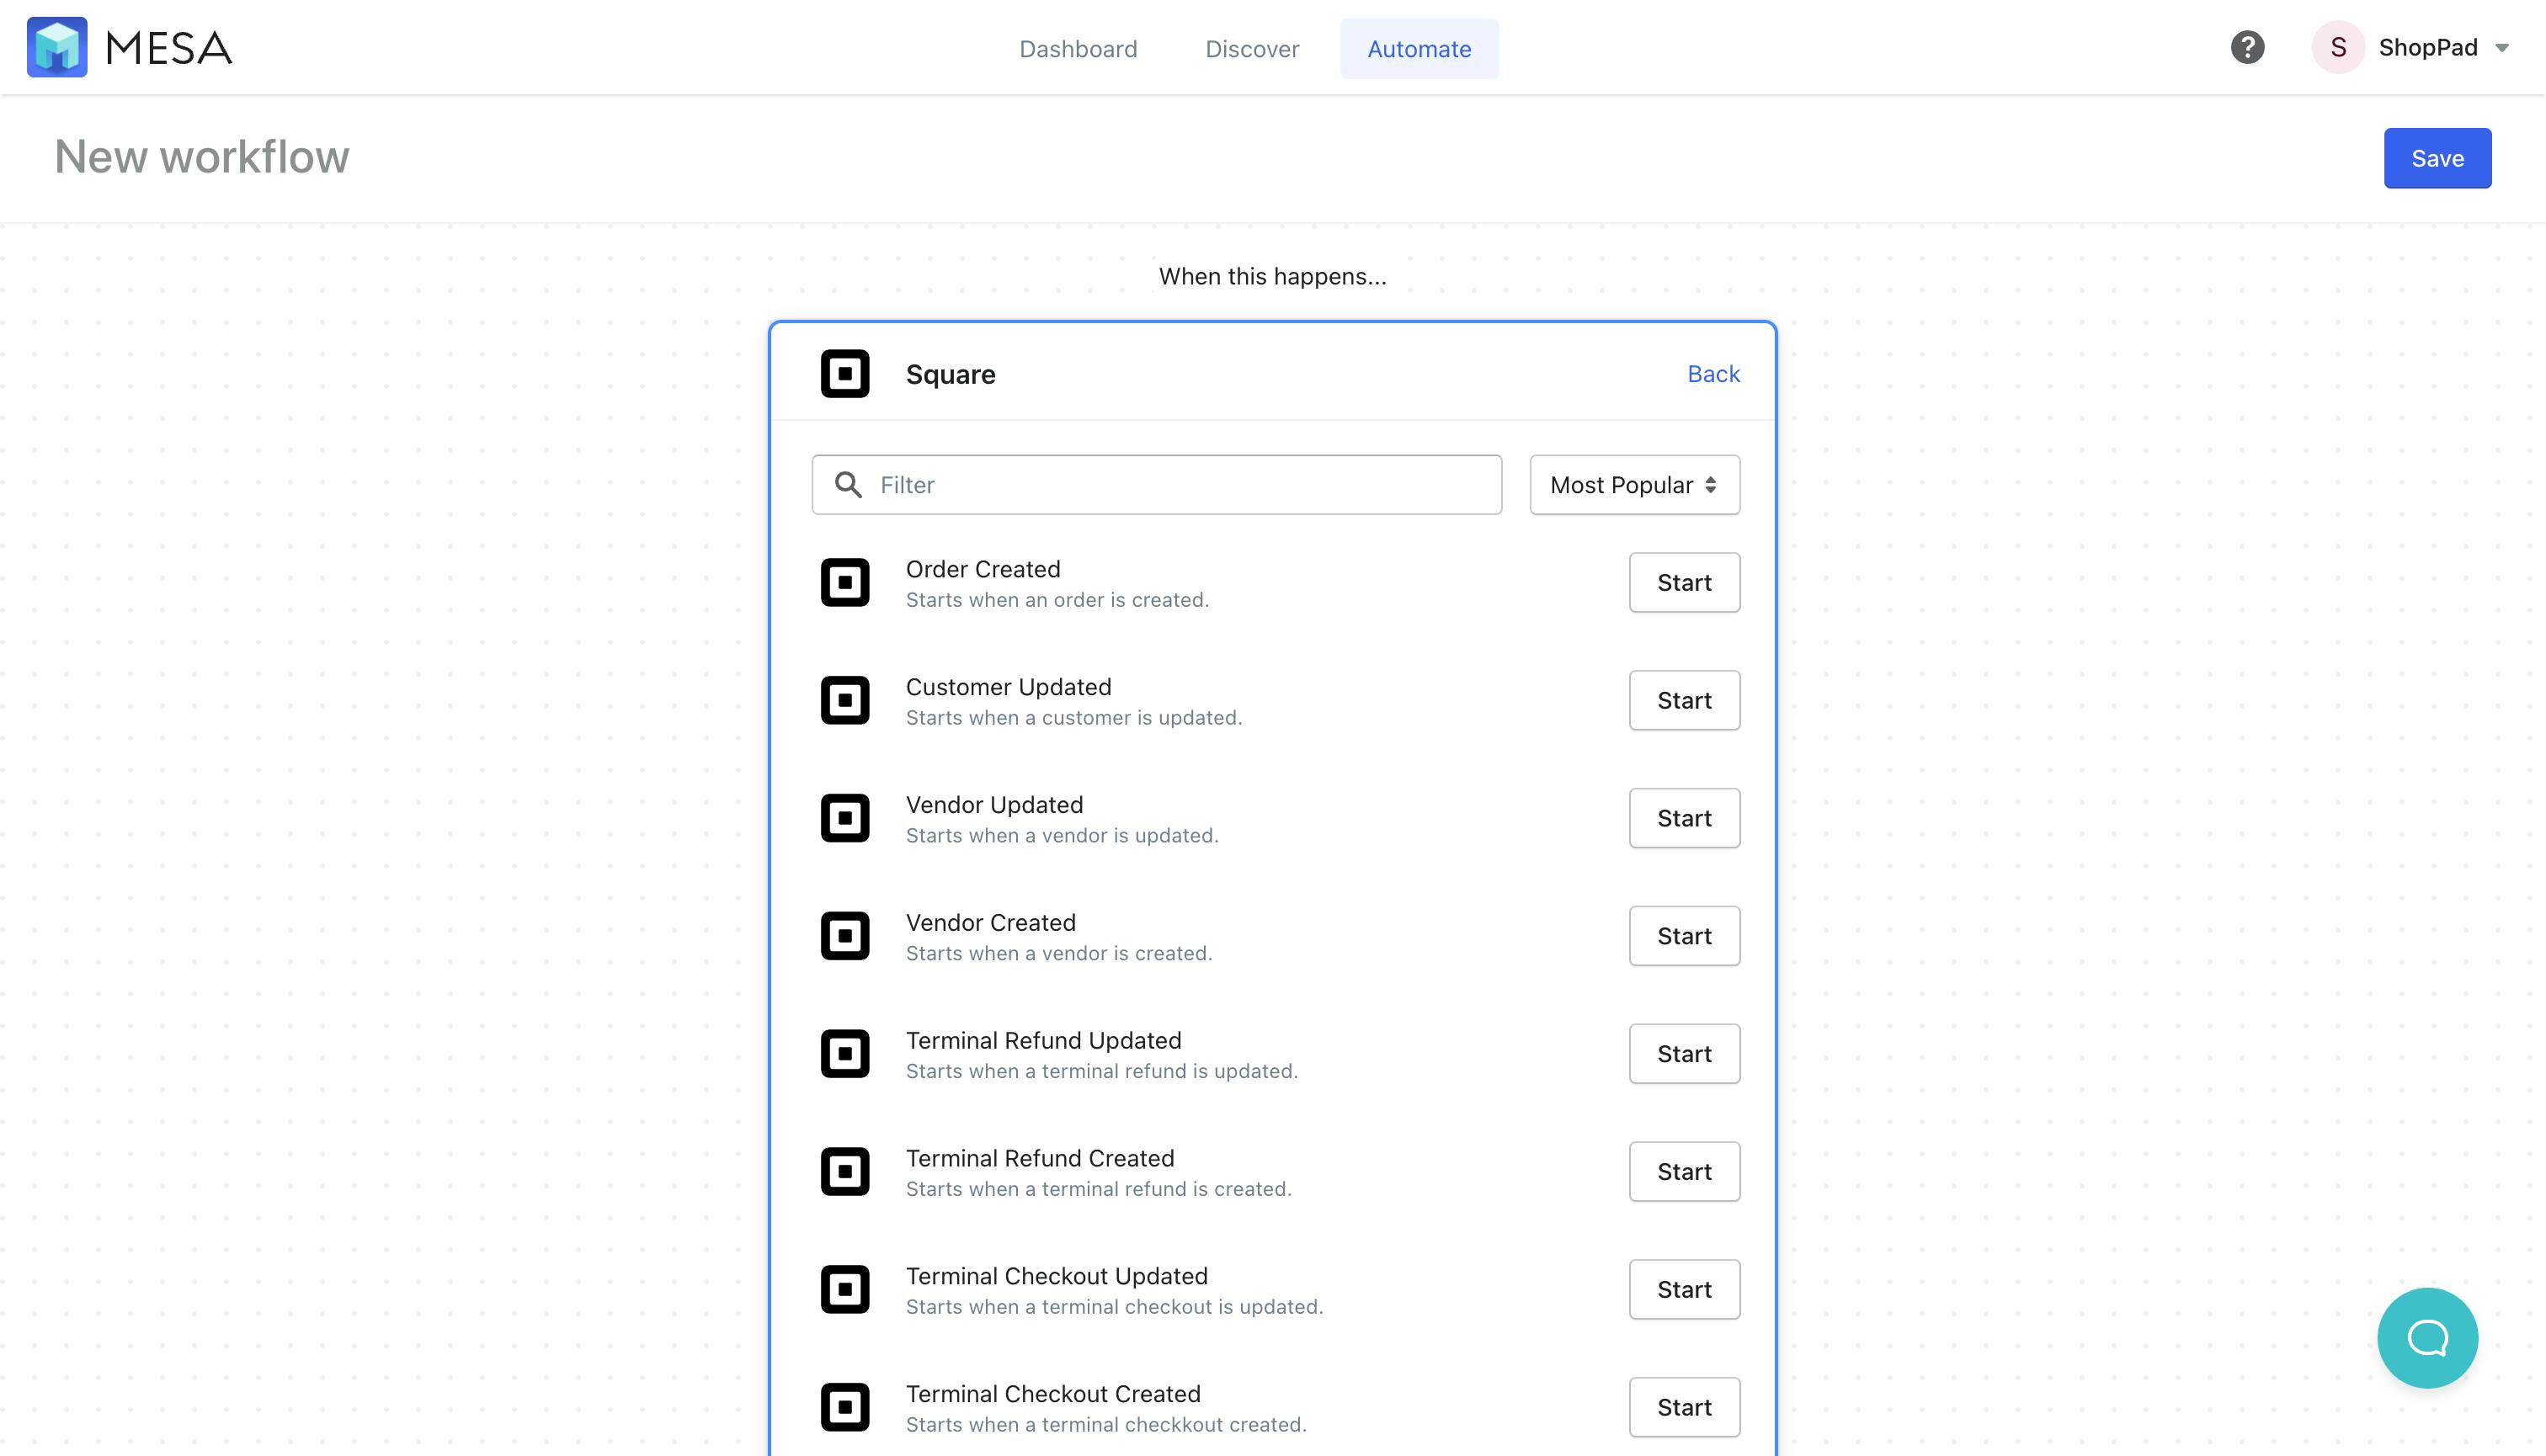Expand the ShopPad account menu arrow
This screenshot has height=1456, width=2546.
point(2502,48)
